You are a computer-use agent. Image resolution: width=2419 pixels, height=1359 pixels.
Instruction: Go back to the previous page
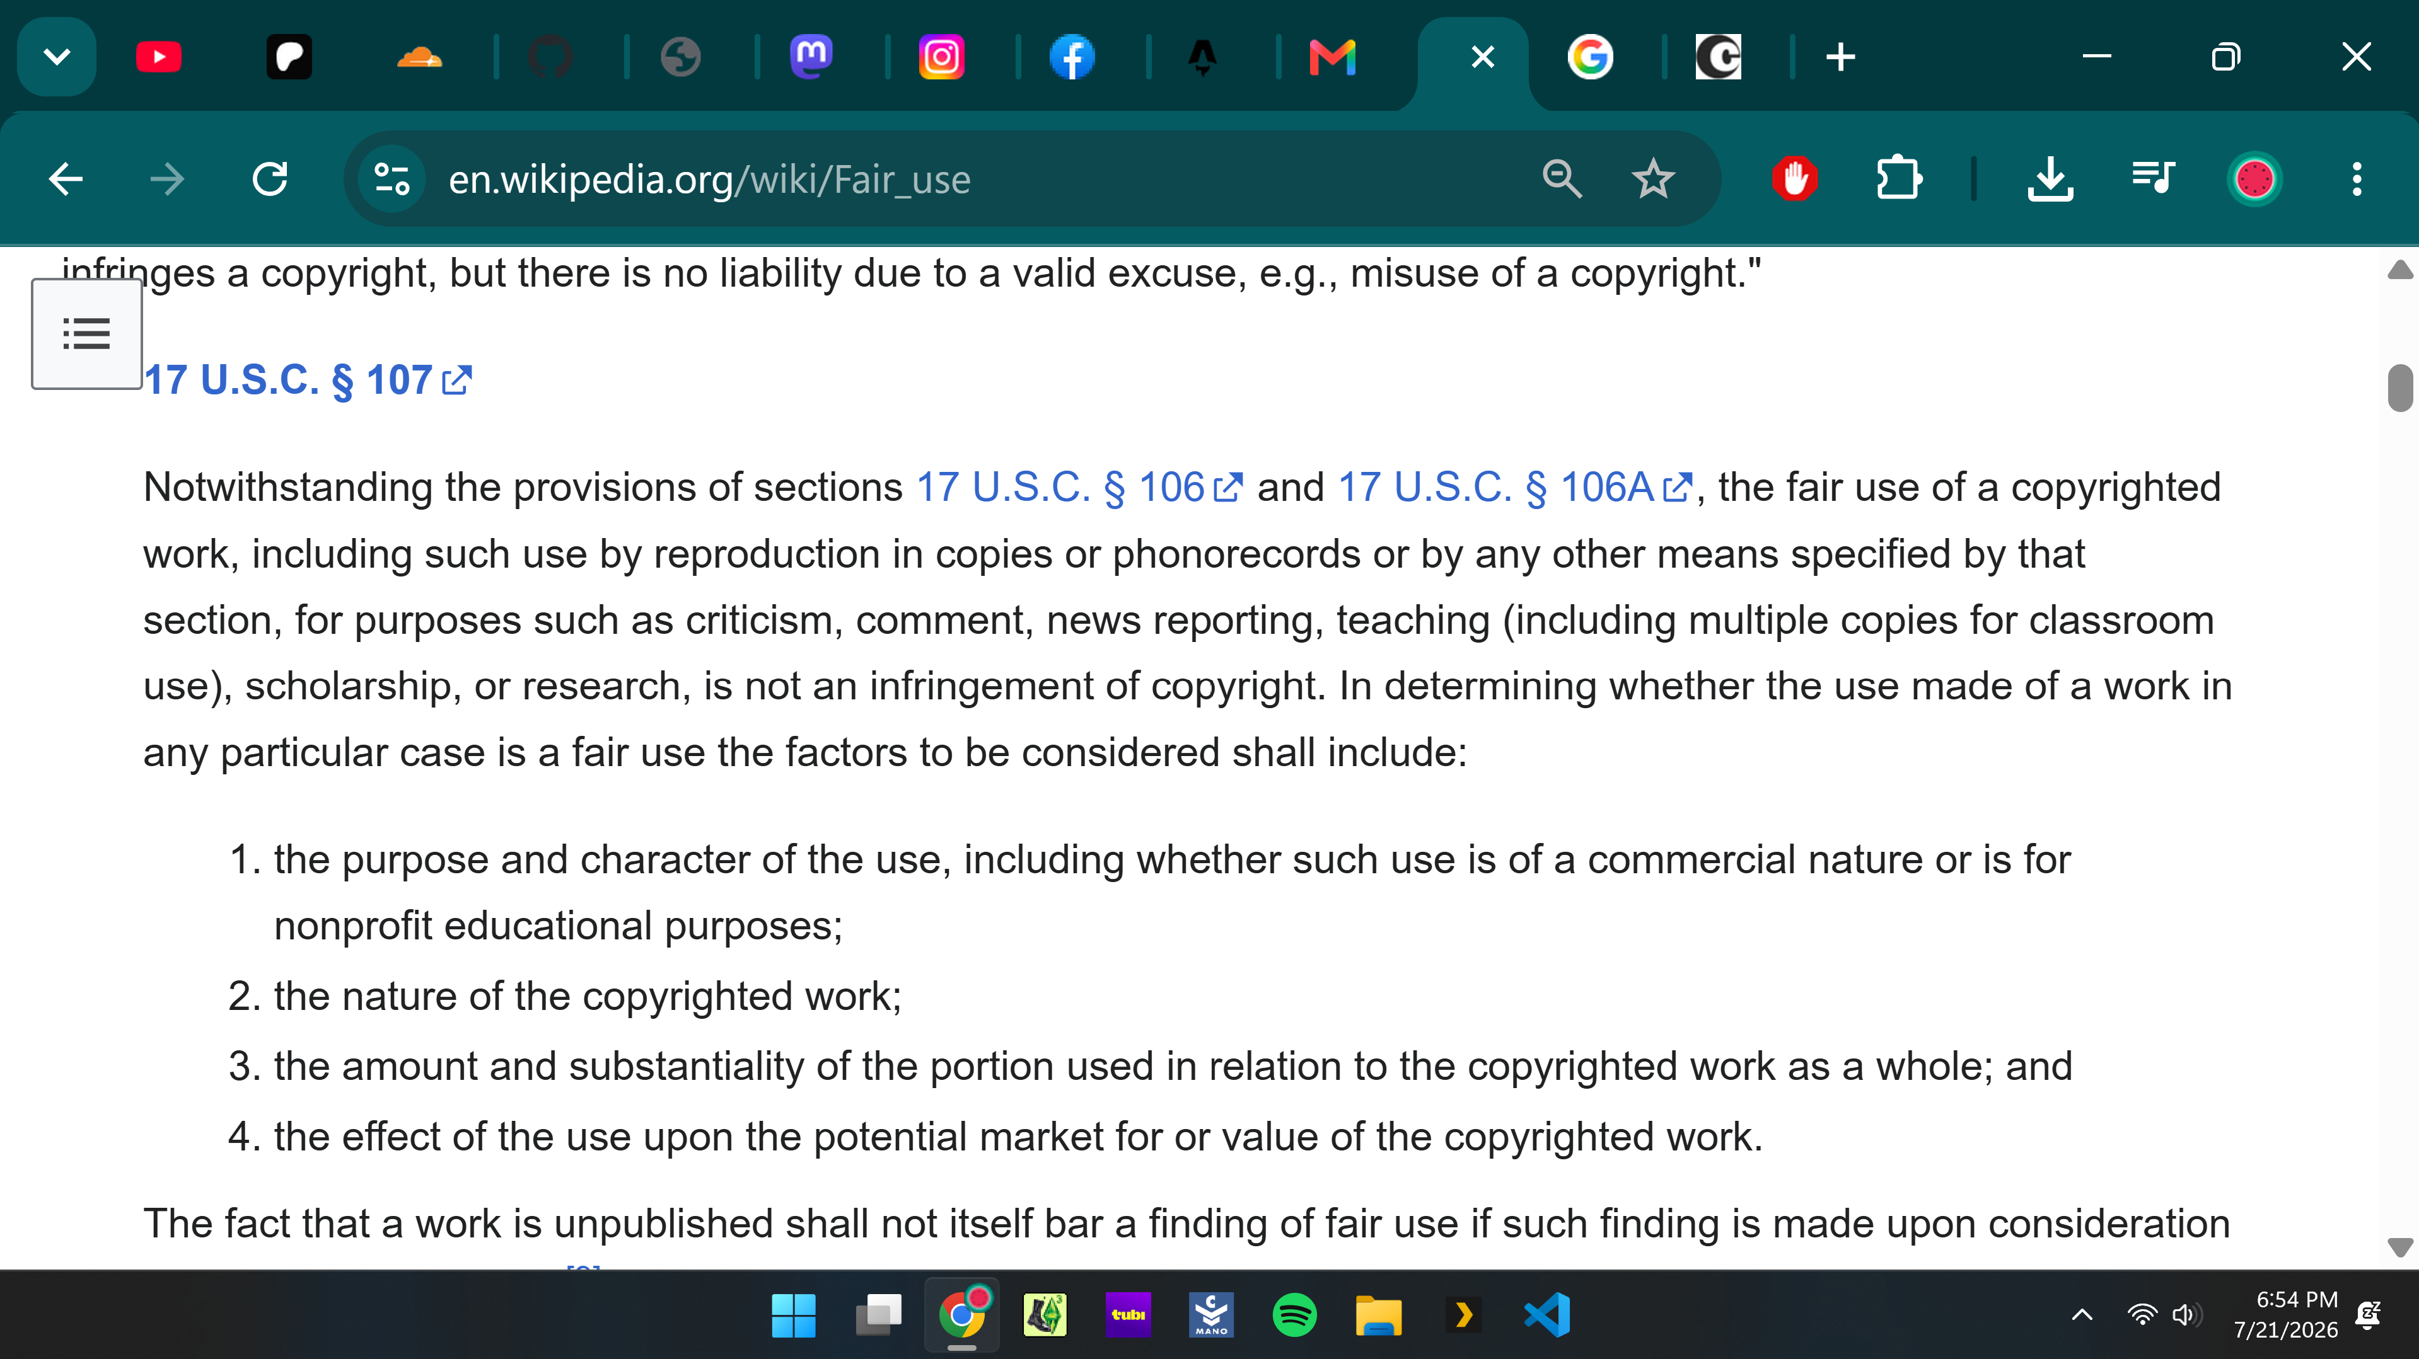[x=66, y=178]
